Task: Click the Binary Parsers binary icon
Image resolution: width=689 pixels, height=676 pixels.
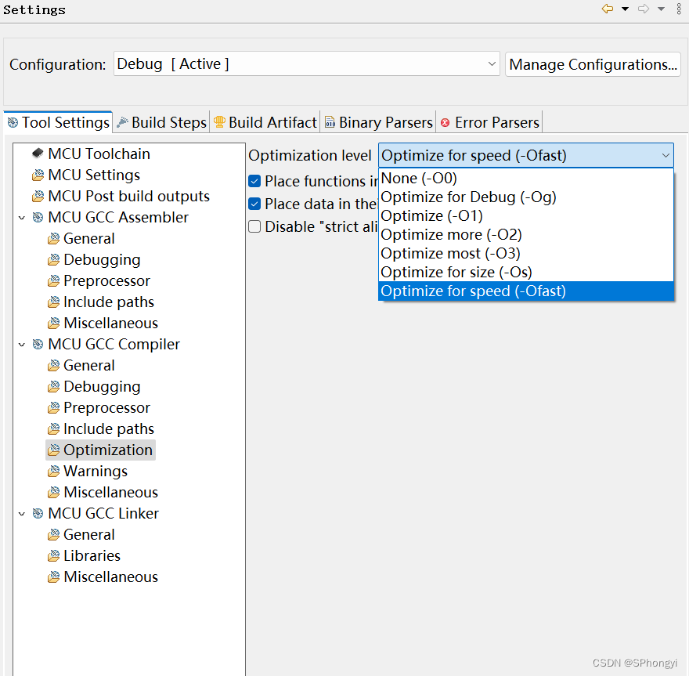Action: click(x=332, y=122)
